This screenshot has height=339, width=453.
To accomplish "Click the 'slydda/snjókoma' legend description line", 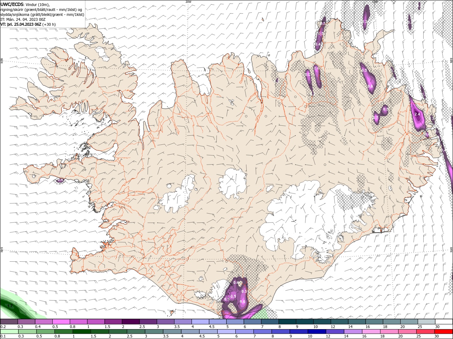I will (x=42, y=14).
